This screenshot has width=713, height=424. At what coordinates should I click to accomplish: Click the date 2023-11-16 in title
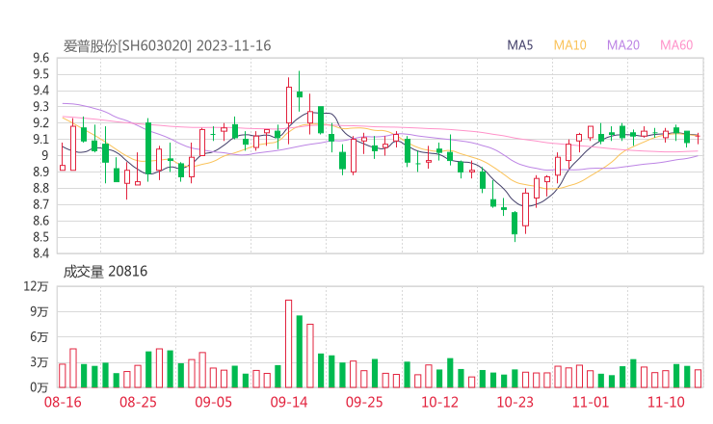pyautogui.click(x=234, y=46)
